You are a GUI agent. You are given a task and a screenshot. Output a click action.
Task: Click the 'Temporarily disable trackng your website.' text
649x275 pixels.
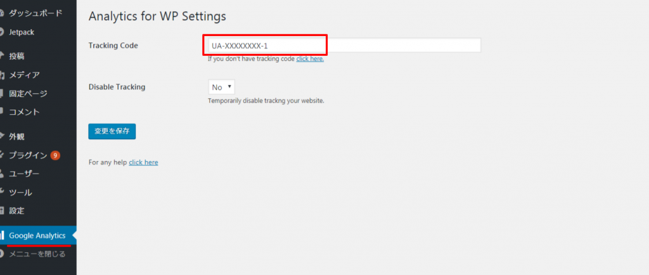coord(266,101)
